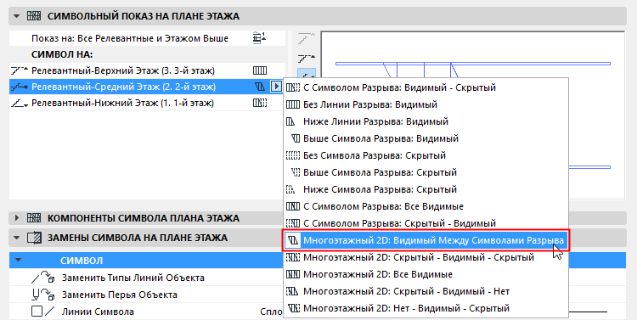Viewport: 637px width, 320px height.
Task: Click the panel icon beside Компоненты символа header
Action: pyautogui.click(x=34, y=218)
